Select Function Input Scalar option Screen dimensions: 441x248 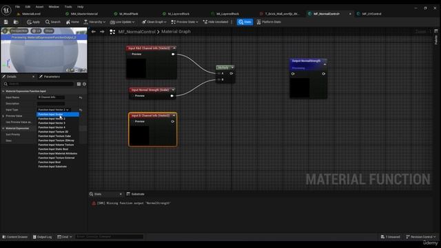(x=58, y=114)
